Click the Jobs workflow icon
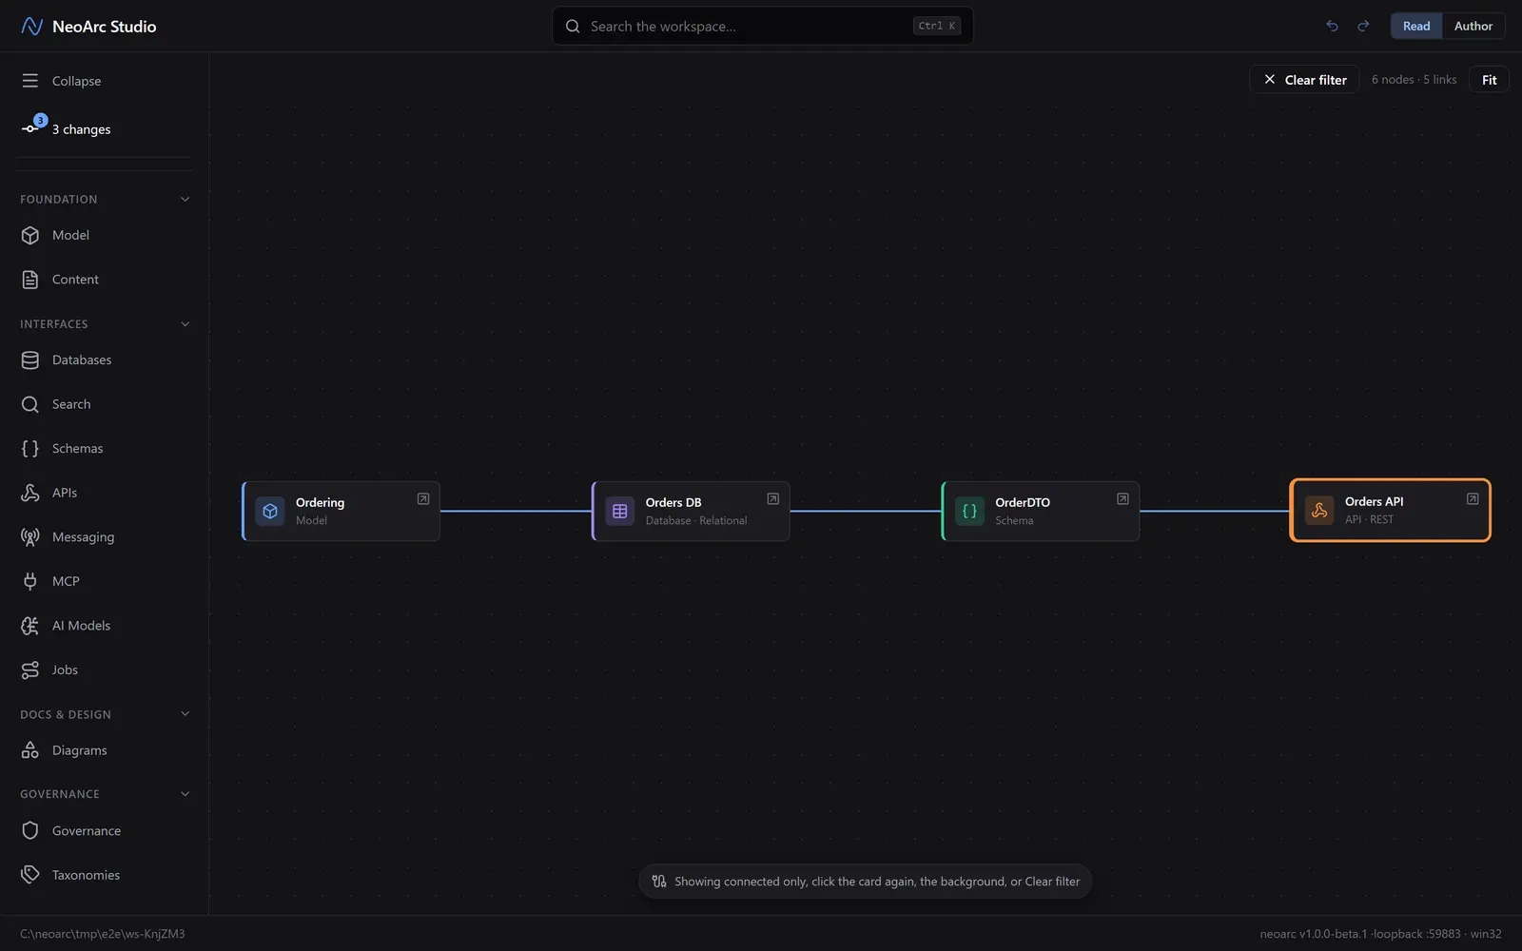Screen dimensions: 1522x951 coord(30,670)
